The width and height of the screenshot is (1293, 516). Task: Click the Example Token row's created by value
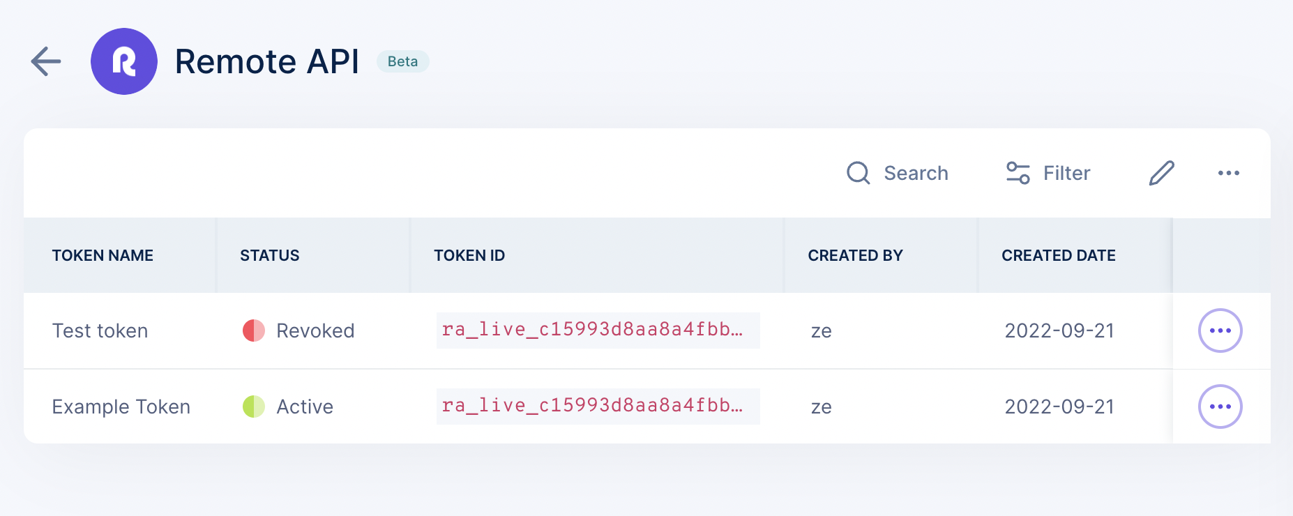pyautogui.click(x=822, y=407)
